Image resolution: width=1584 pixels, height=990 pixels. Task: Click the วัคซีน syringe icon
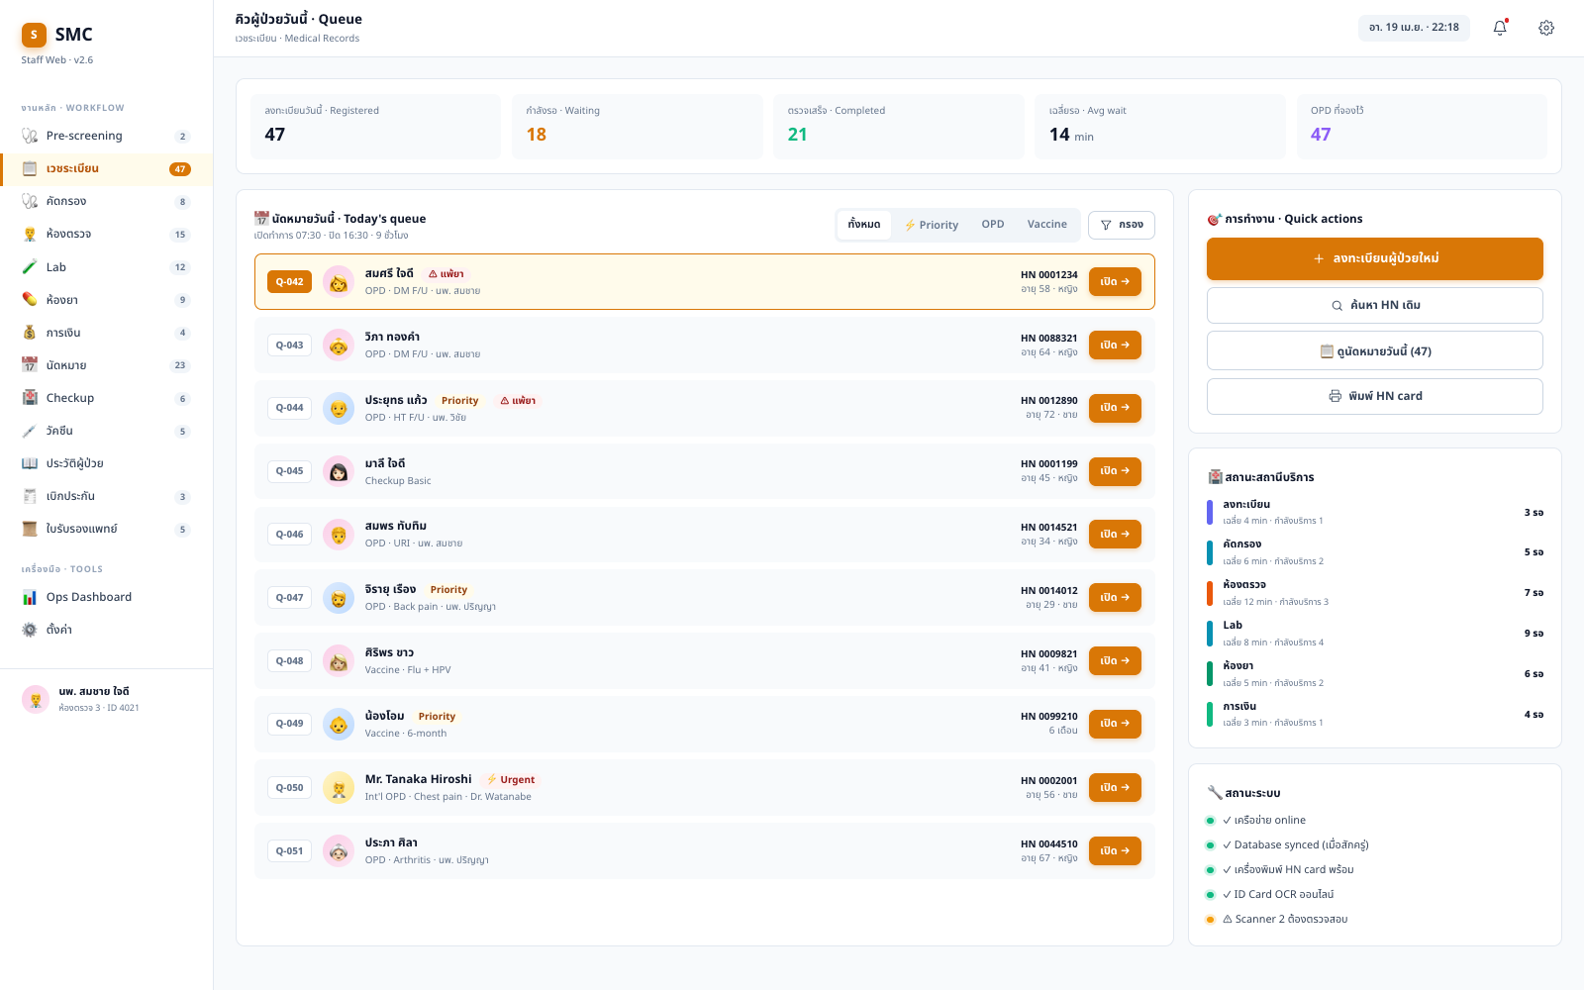pyautogui.click(x=30, y=431)
